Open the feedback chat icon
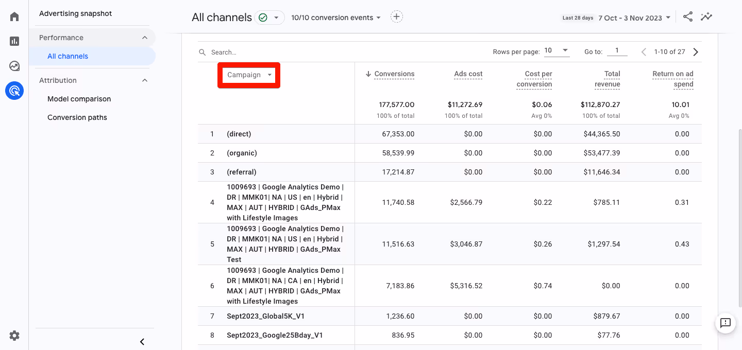 click(x=726, y=323)
